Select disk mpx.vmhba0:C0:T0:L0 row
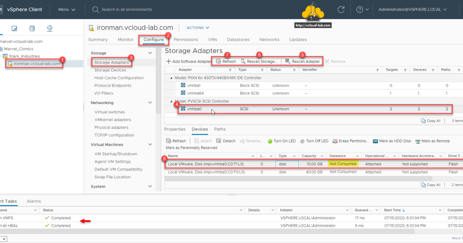Image resolution: width=463 pixels, height=243 pixels. [313, 172]
